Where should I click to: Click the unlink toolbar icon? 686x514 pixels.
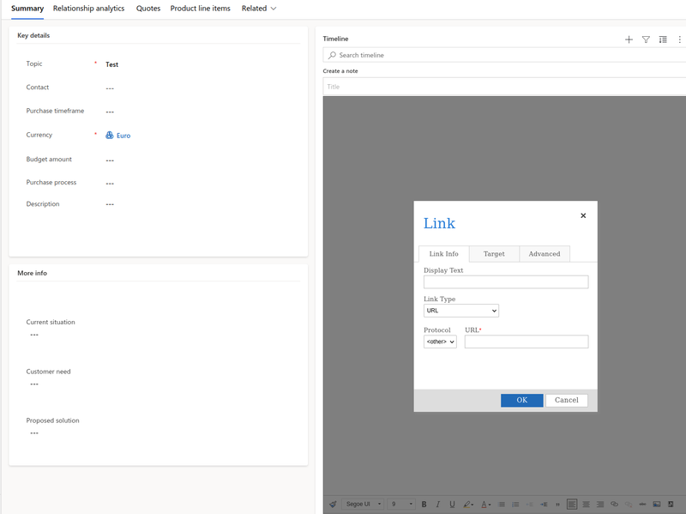[x=629, y=505]
